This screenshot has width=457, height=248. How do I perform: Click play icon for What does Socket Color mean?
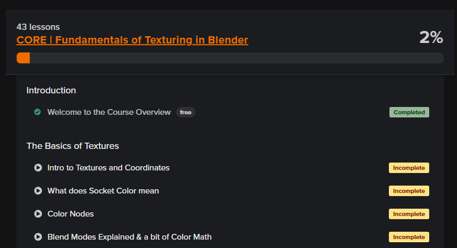(x=38, y=191)
